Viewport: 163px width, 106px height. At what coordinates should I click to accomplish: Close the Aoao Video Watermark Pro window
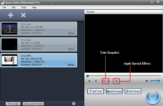click(x=158, y=2)
